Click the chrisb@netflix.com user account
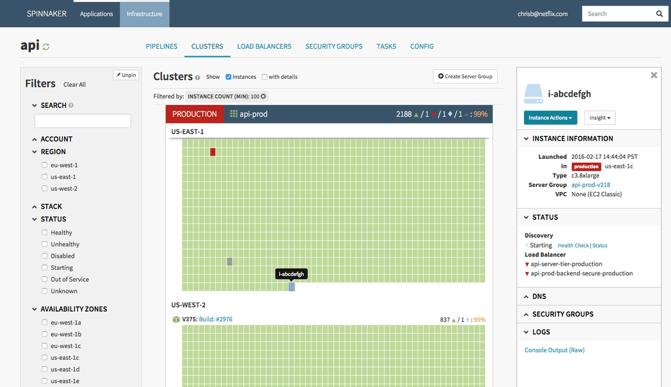 pos(542,14)
